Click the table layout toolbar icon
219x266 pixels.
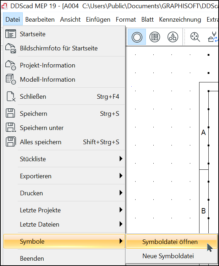[154, 37]
